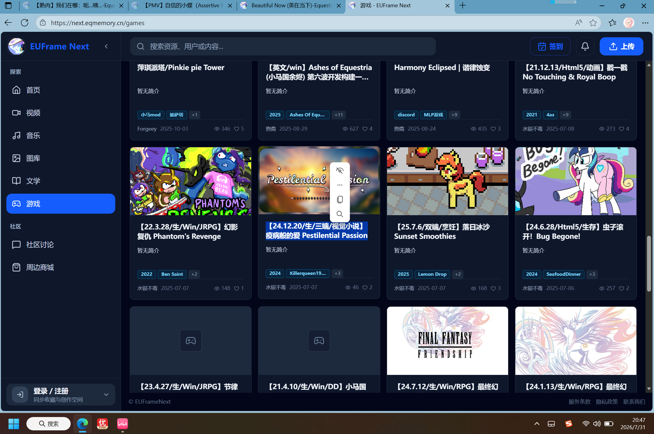Expand the 登录 / 注册 account chevron
Viewport: 654px width, 434px height.
point(106,395)
